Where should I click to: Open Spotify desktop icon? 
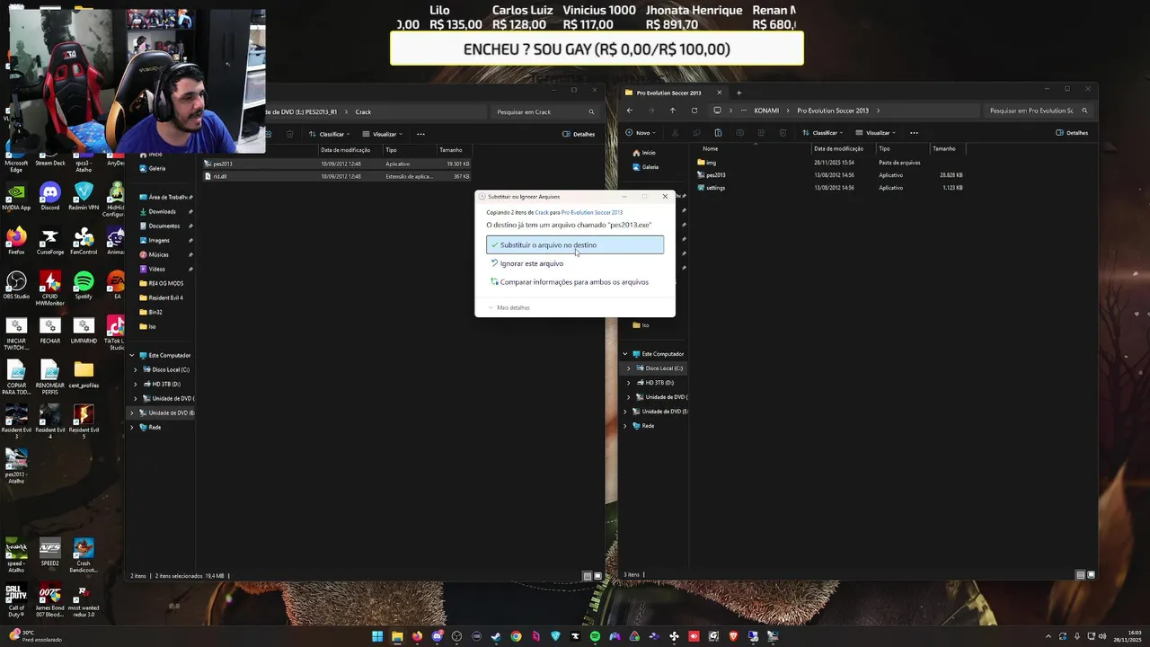(84, 285)
